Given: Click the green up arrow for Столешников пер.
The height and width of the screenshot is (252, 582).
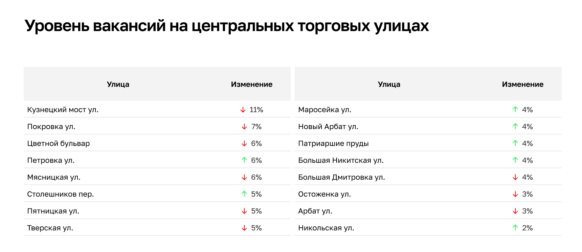Looking at the screenshot, I should tap(244, 194).
